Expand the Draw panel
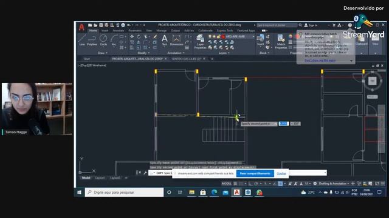389x218 pixels. click(103, 53)
